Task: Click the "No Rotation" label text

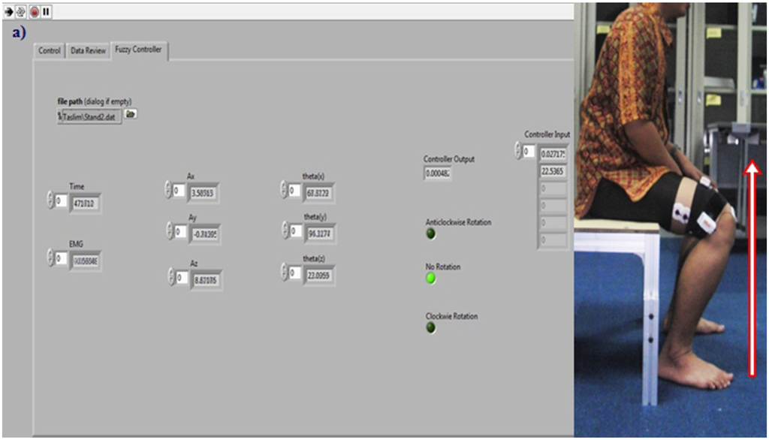Action: [x=443, y=267]
